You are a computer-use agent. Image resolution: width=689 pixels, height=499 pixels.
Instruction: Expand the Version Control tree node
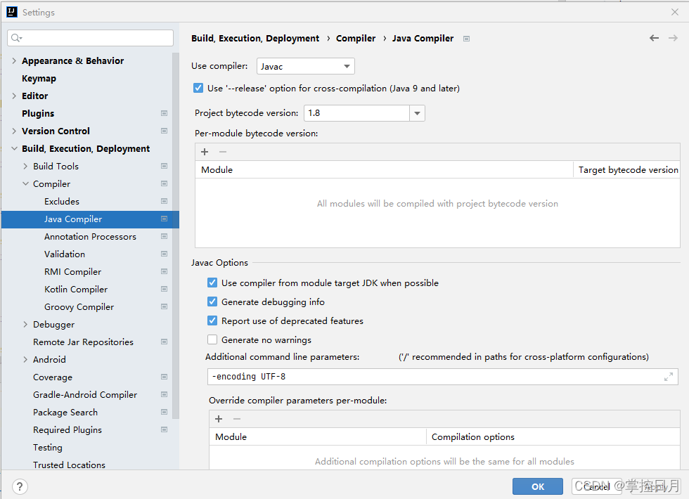pos(14,131)
